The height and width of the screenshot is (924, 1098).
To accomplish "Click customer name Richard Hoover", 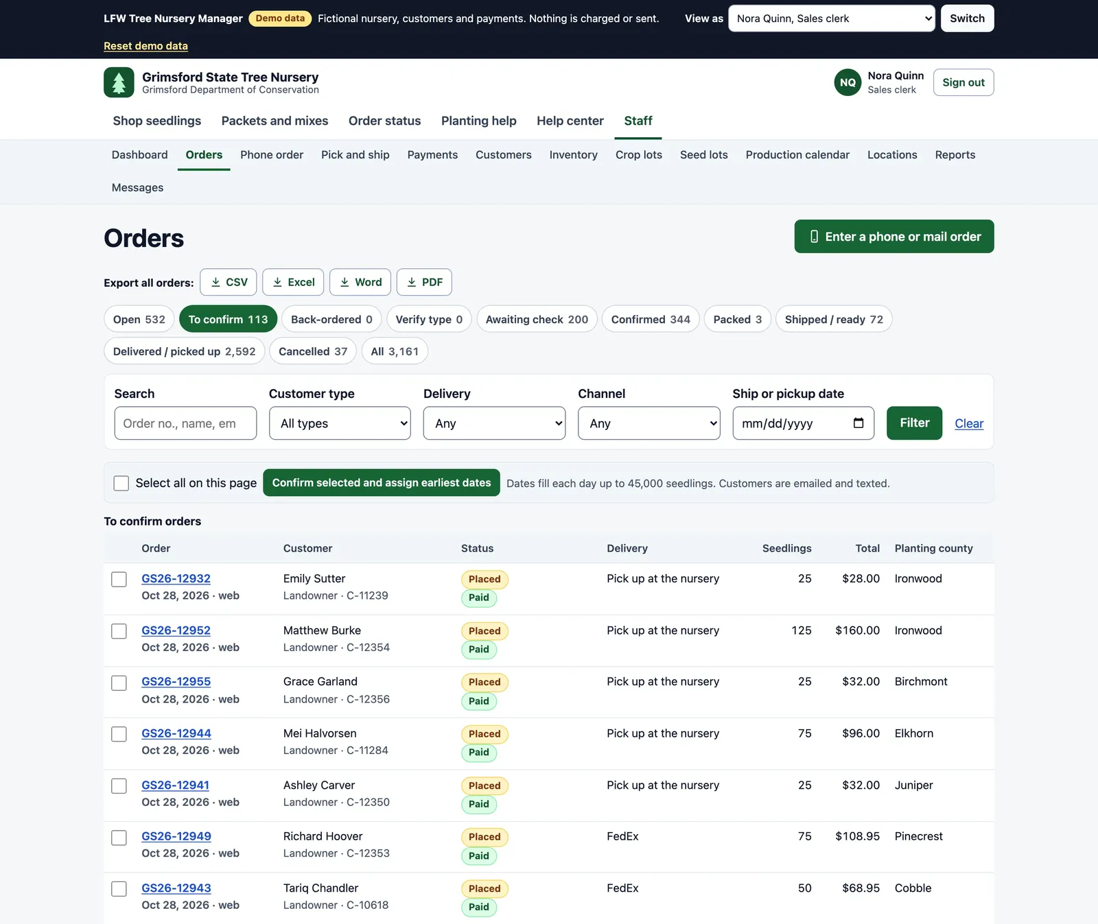I will [323, 836].
